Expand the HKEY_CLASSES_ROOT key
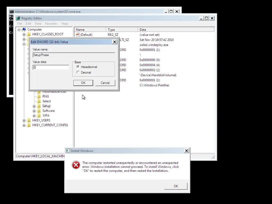Viewport: 272px width, 204px height. pyautogui.click(x=24, y=35)
